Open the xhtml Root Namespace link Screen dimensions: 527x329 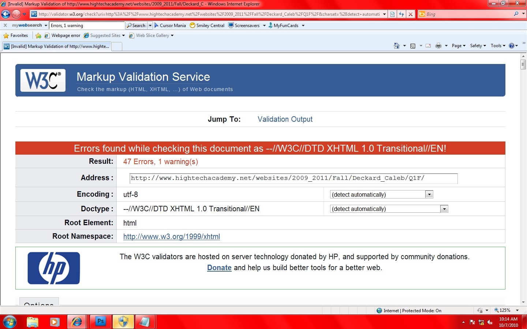[171, 237]
